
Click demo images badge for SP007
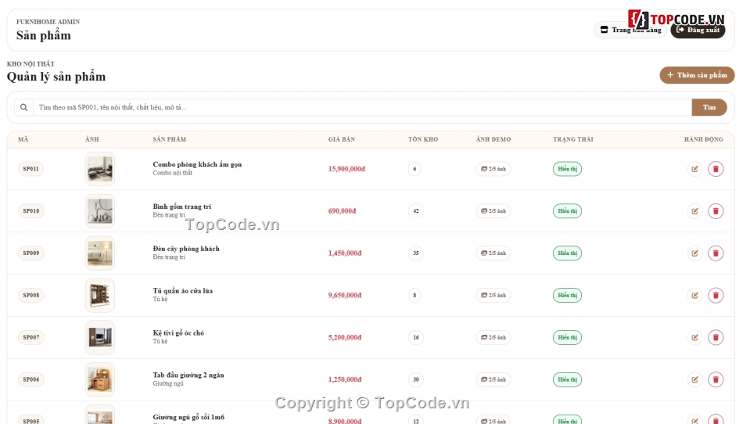pyautogui.click(x=494, y=337)
